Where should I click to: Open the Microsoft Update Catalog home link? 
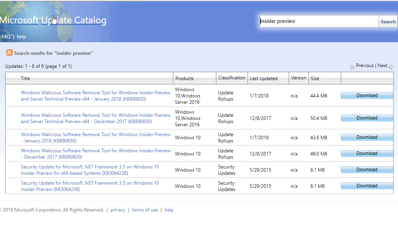[53, 20]
